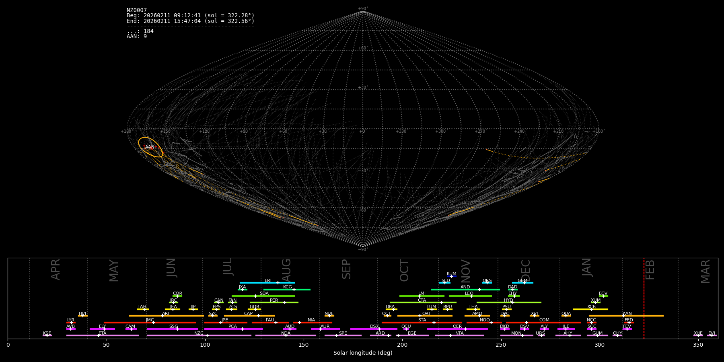
Task: Click the DEC month label
Action: [526, 270]
